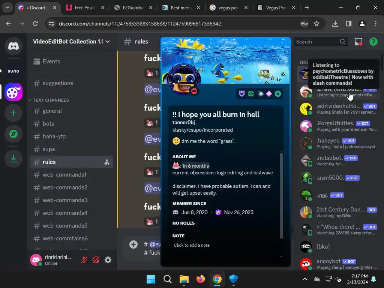Image resolution: width=384 pixels, height=288 pixels.
Task: Select .editvideohutto bot in member list
Action: pyautogui.click(x=339, y=109)
